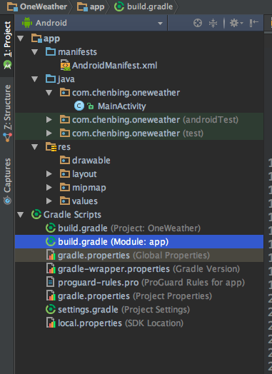Click the drawable folder icon
Viewport: 272px width, 374px height.
coord(65,161)
